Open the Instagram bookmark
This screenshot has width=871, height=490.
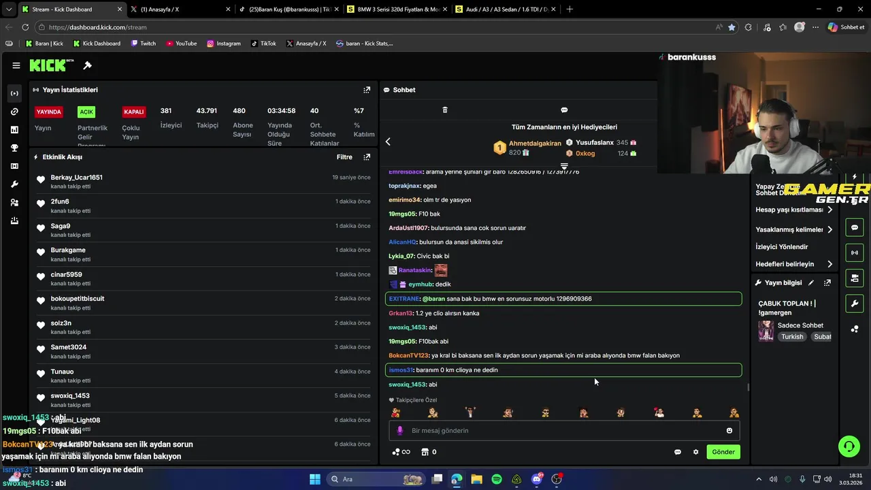[224, 44]
